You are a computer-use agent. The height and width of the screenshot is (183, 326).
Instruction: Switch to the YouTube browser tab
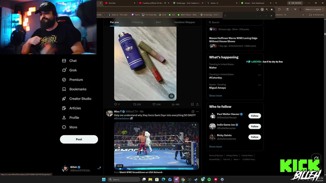(119, 3)
